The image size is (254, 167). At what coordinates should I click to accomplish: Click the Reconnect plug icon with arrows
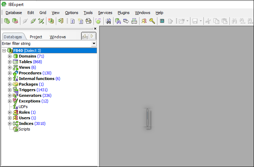point(41,21)
